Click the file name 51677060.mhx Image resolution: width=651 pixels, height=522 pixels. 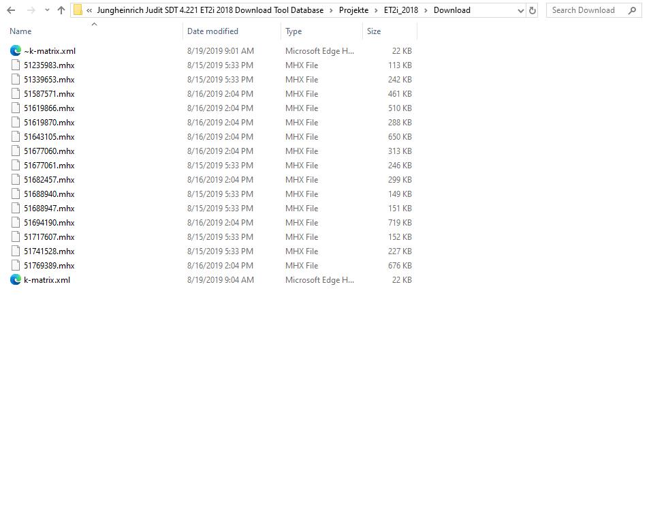49,151
